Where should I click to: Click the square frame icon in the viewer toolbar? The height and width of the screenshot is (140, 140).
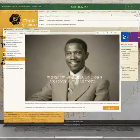[107, 33]
